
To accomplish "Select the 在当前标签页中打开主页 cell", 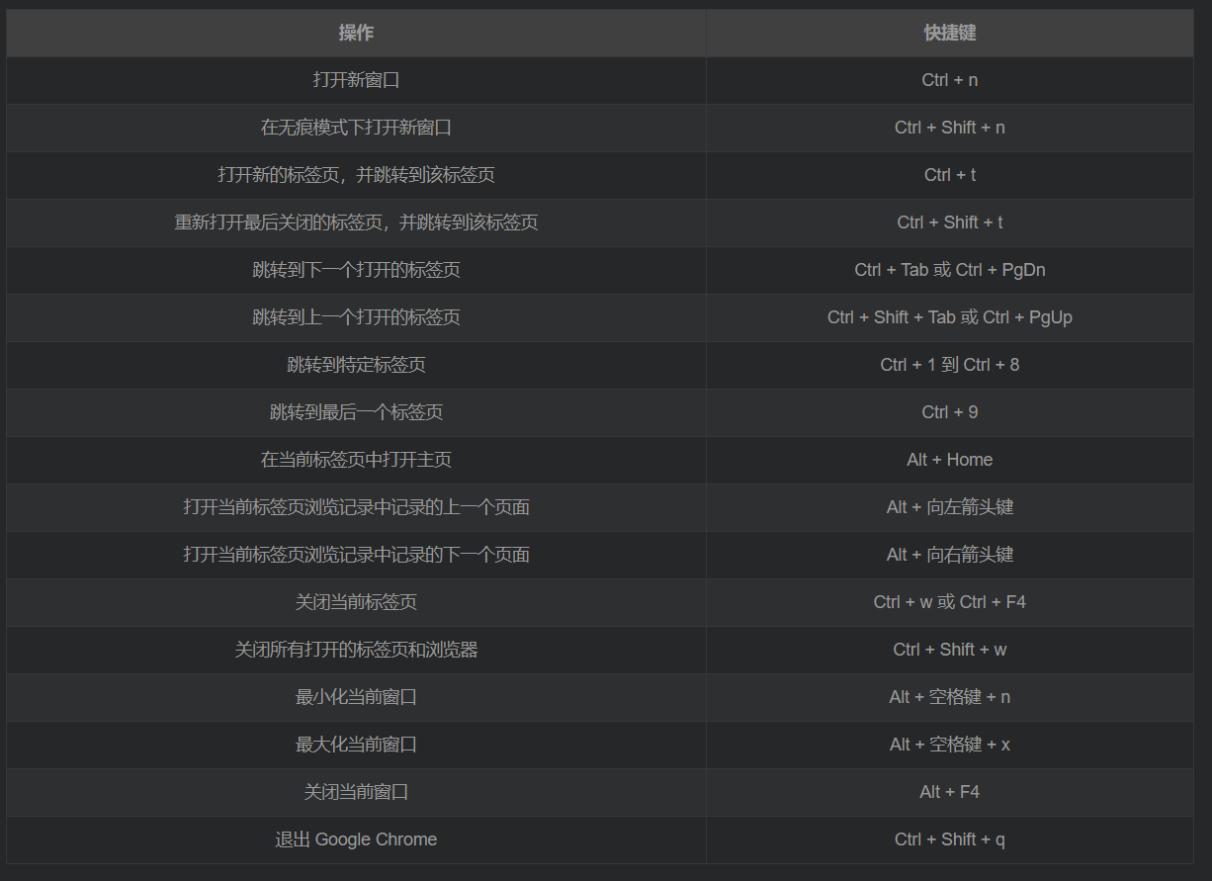I will pyautogui.click(x=356, y=460).
